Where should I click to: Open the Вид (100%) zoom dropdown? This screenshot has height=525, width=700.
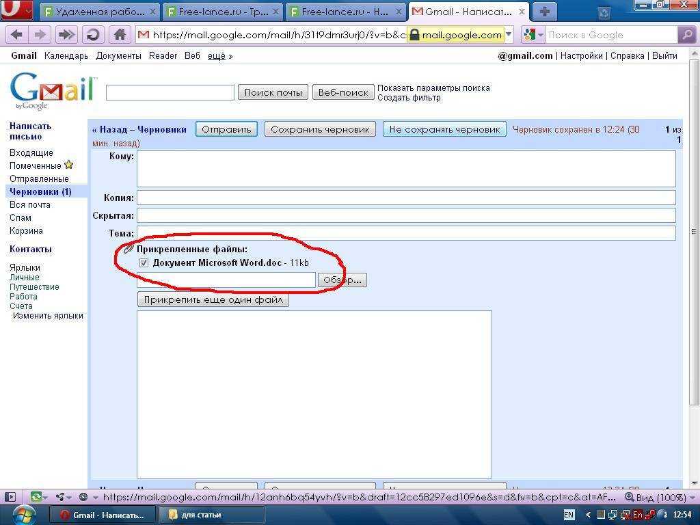click(x=660, y=497)
